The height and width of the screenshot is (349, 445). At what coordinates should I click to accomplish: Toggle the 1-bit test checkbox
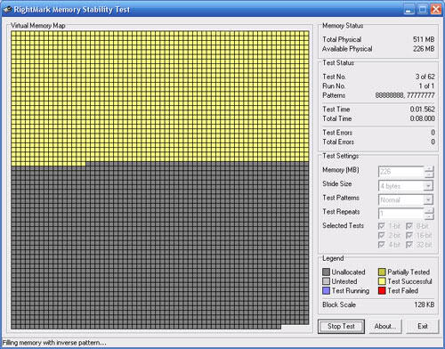382,226
